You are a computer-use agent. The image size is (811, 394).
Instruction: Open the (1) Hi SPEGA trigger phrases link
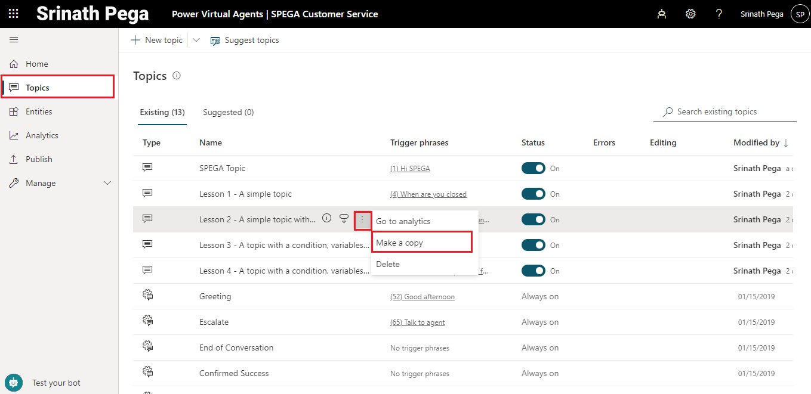[410, 169]
